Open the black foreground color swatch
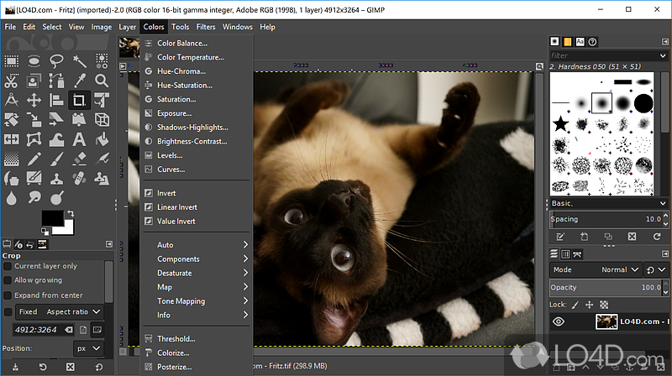 pyautogui.click(x=51, y=217)
